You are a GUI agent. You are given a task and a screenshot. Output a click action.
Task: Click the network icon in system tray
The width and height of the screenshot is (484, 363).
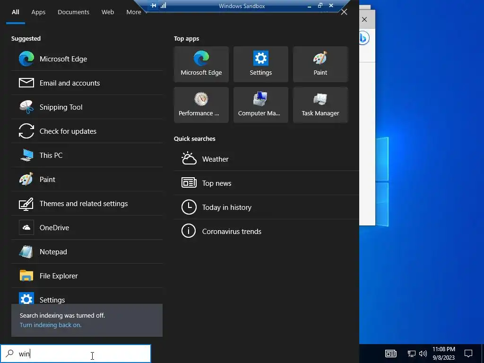(x=412, y=354)
